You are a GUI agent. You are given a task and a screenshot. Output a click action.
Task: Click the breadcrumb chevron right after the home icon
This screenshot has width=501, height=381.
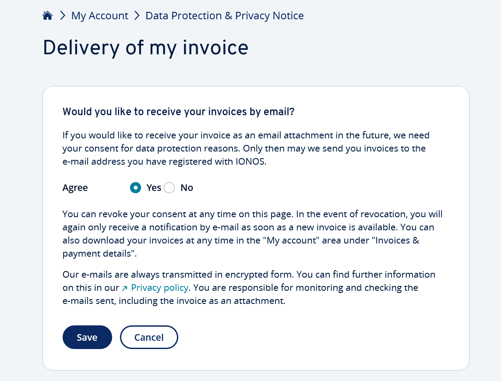click(63, 15)
